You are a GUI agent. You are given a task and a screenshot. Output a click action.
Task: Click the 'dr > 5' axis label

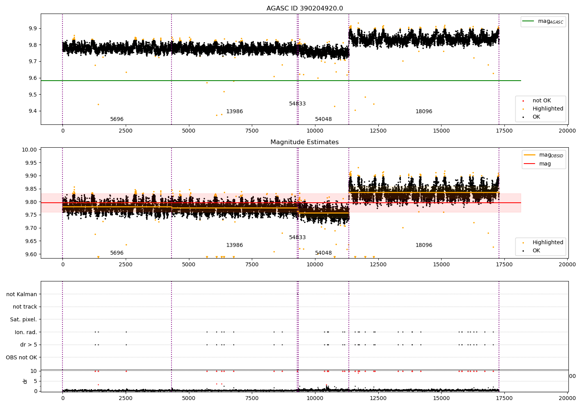(x=29, y=345)
